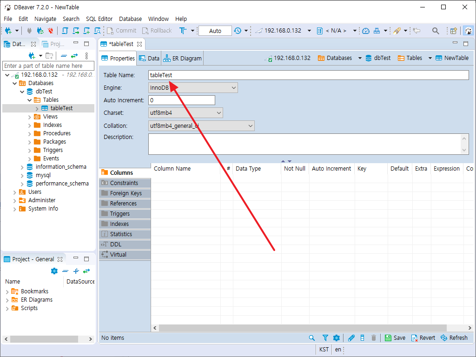Open the gear settings icon in Project panel
476x357 pixels.
54,271
